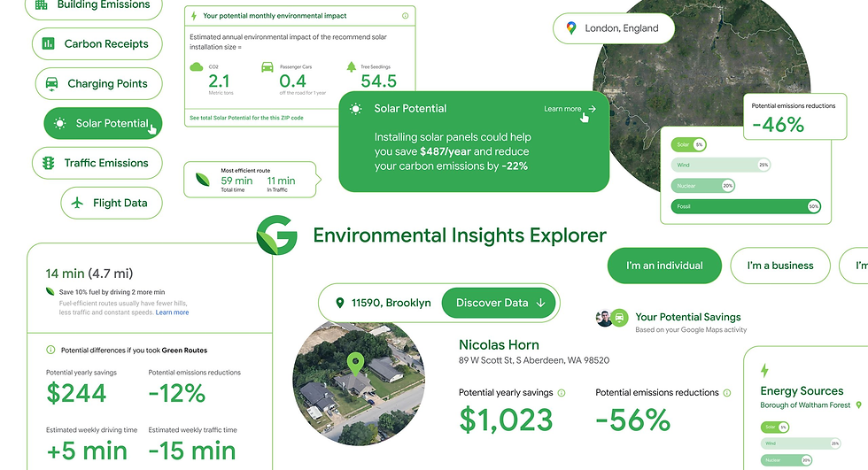Open info icon on monthly impact card

(406, 16)
